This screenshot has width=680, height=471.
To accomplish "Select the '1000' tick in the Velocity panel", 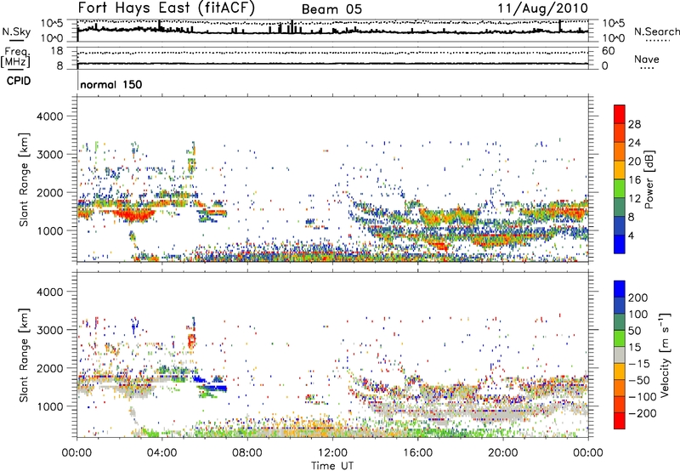I will click(50, 407).
